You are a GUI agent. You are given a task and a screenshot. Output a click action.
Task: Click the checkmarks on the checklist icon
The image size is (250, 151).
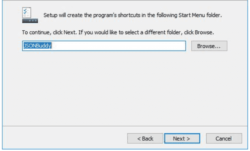[25, 11]
